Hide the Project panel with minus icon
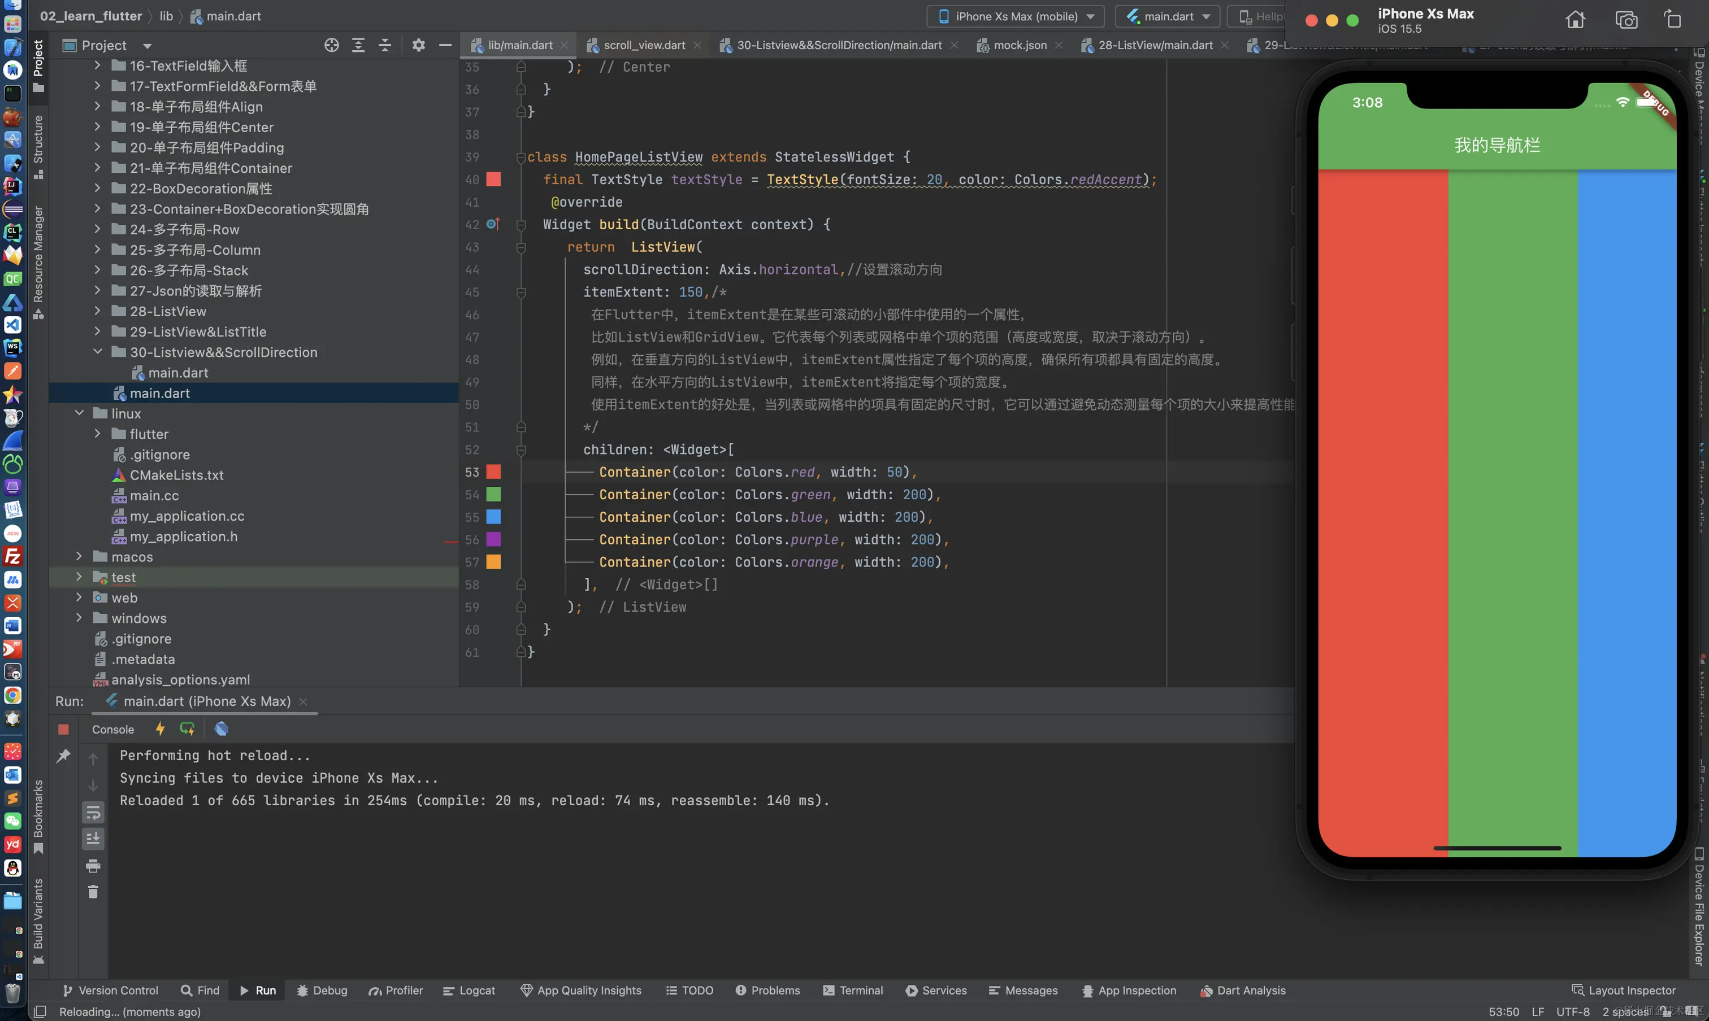The width and height of the screenshot is (1709, 1021). tap(445, 45)
